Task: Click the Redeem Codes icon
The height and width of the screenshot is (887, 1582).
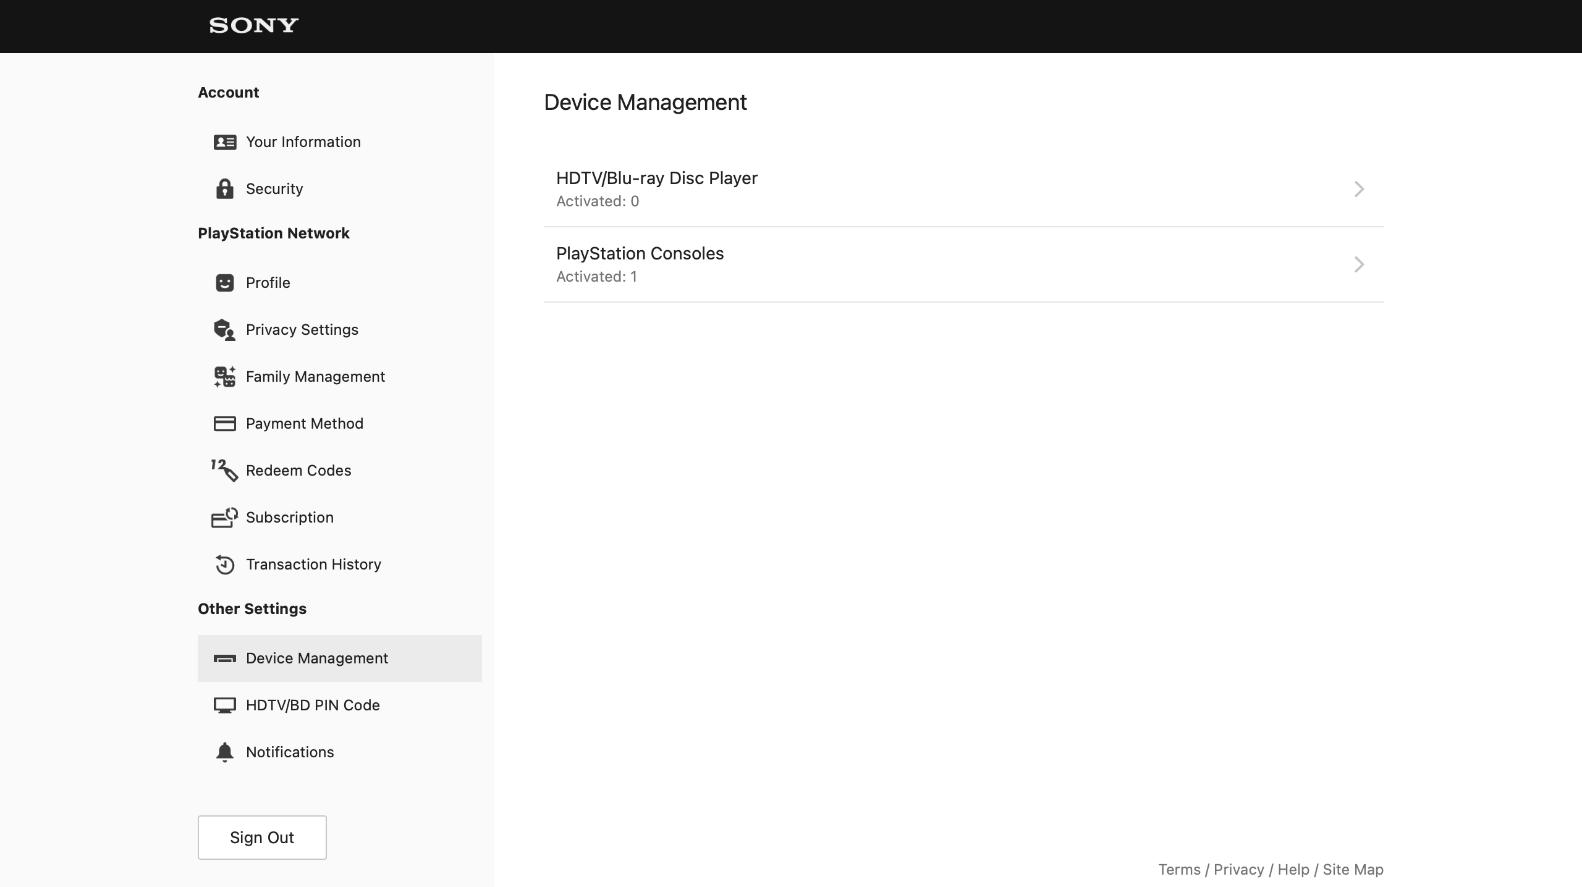Action: tap(224, 471)
